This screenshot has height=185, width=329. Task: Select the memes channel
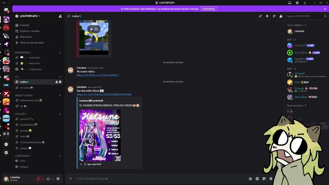pyautogui.click(x=39, y=131)
